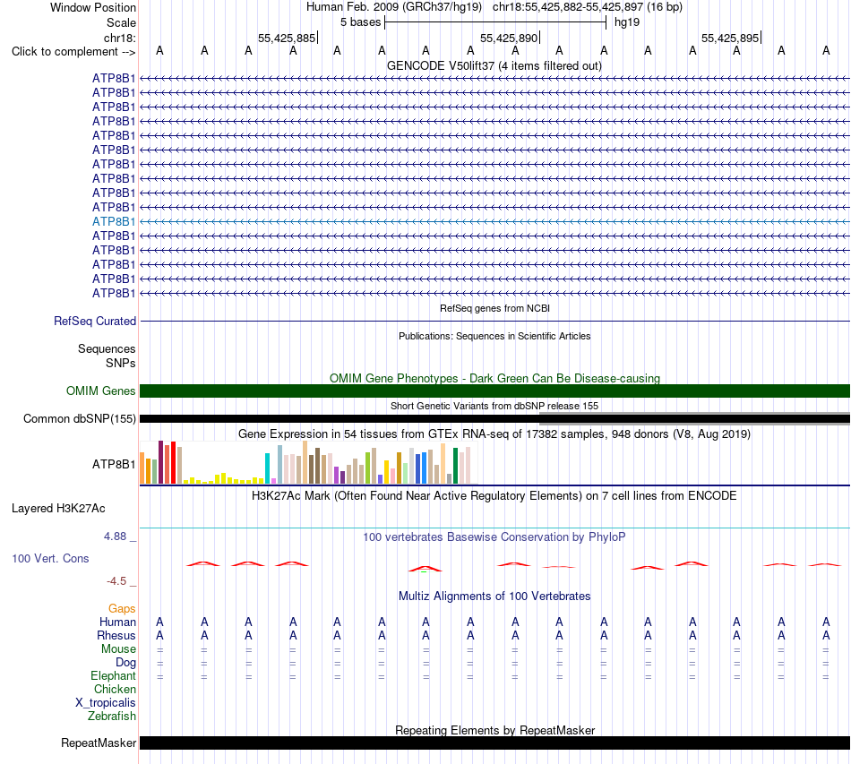Click the ATP8B1 label beside GTEx chart
This screenshot has height=764, width=851.
114,465
